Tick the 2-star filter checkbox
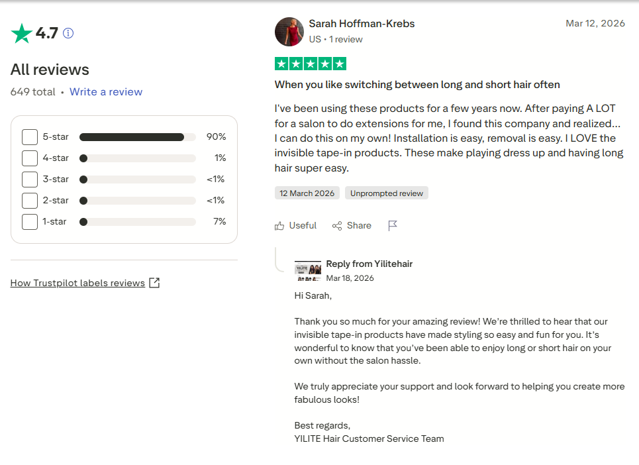The image size is (639, 465). [30, 201]
